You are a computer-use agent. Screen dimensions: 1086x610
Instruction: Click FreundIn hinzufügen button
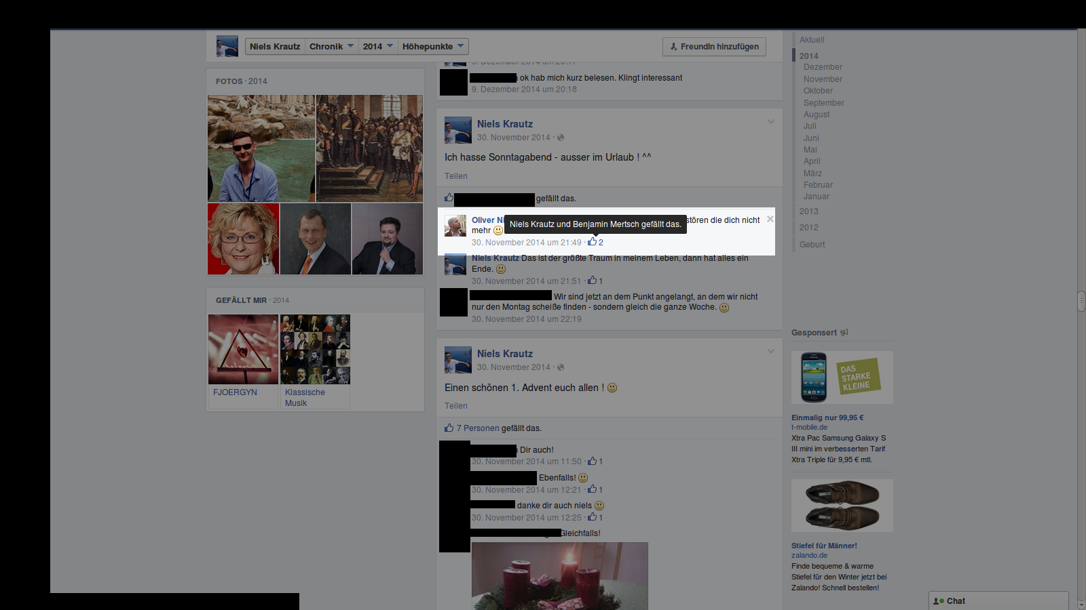click(x=714, y=46)
